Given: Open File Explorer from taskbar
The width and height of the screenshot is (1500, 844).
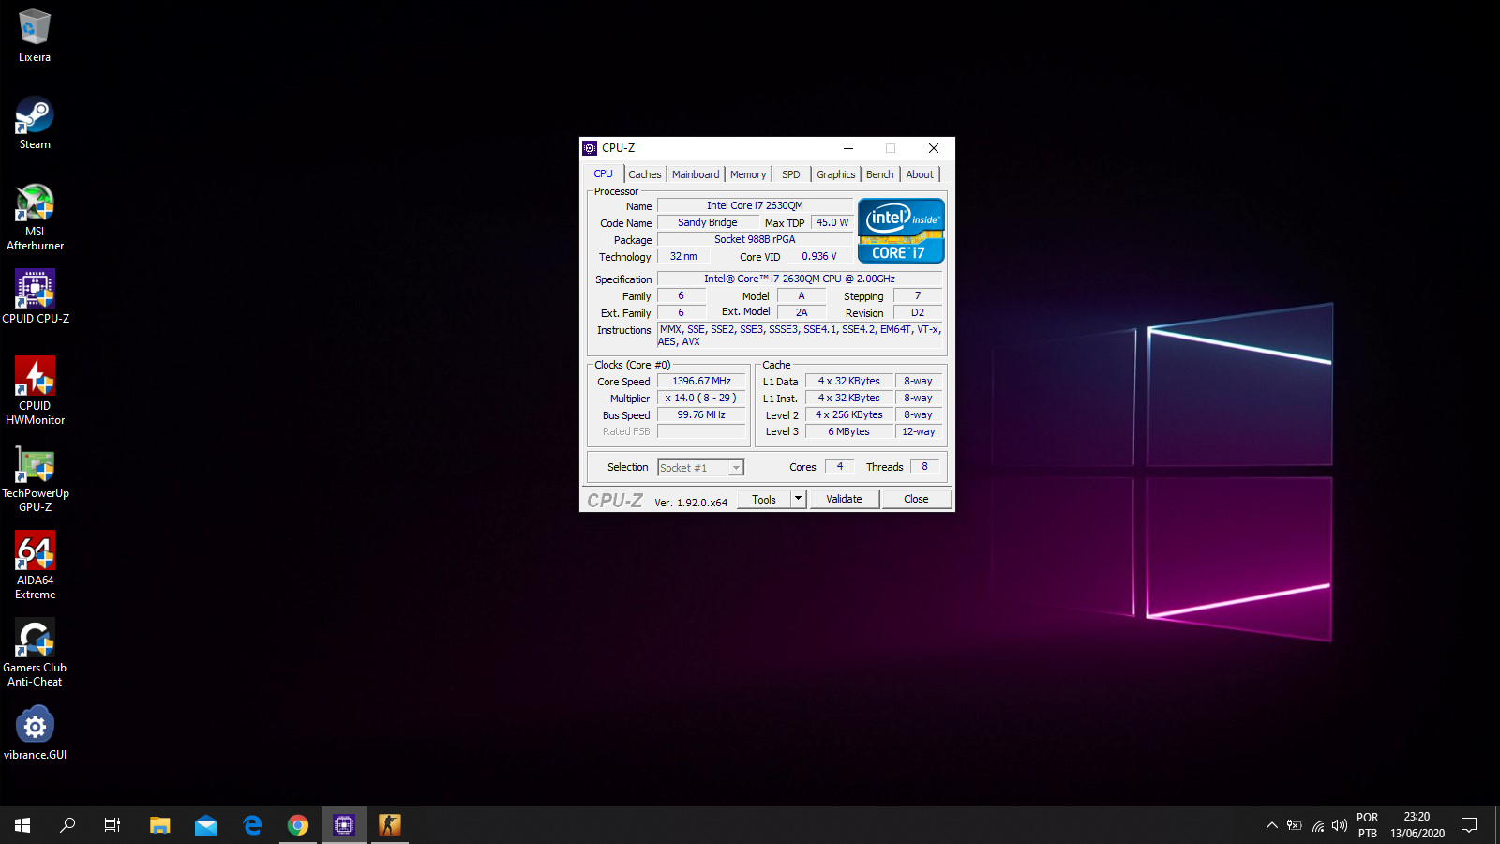Looking at the screenshot, I should [x=160, y=825].
